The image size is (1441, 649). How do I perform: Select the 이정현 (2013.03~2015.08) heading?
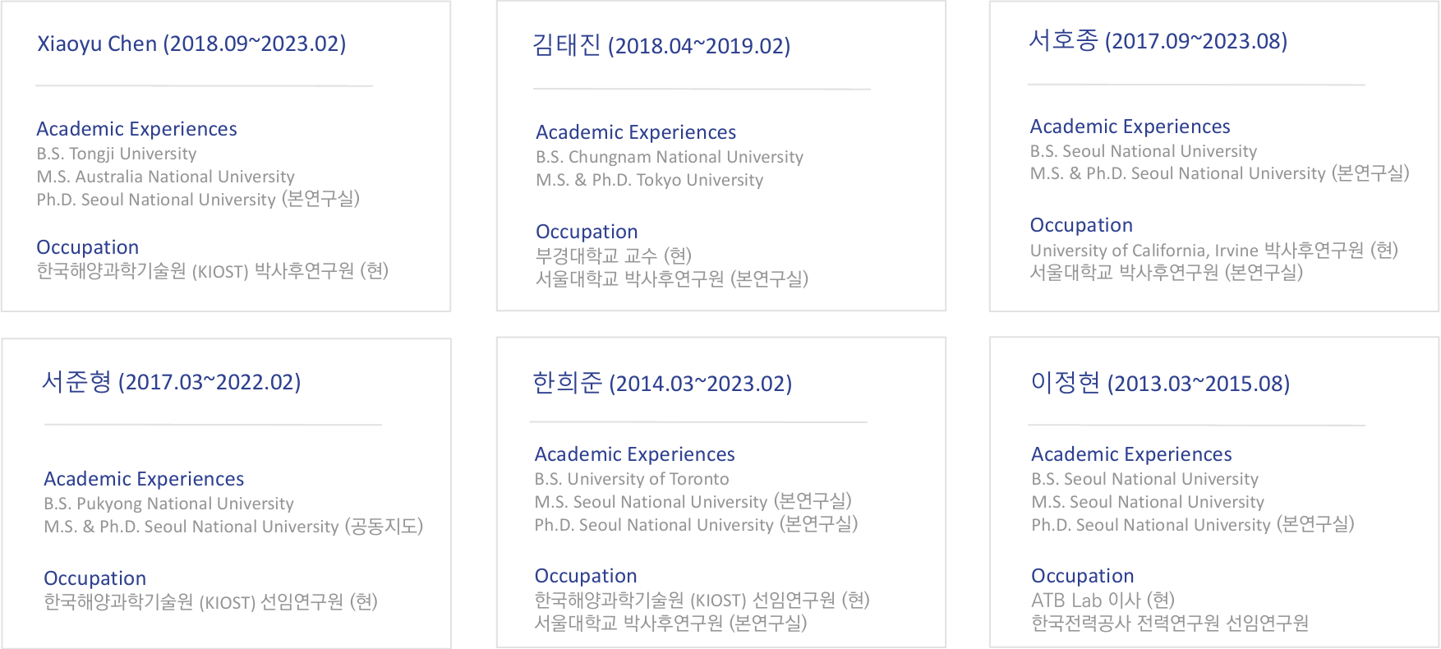pos(1160,384)
